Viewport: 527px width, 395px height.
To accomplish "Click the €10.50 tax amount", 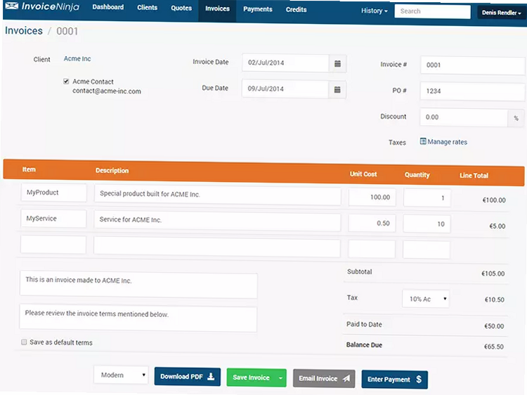I will click(x=494, y=299).
